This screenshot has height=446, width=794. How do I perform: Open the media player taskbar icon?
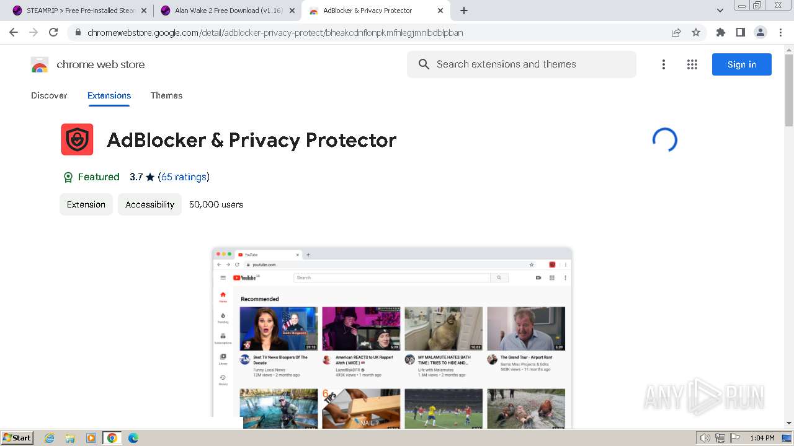(x=91, y=438)
